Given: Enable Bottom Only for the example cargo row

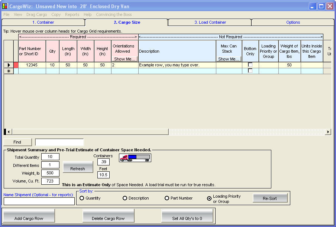Looking at the screenshot, I should [250, 64].
